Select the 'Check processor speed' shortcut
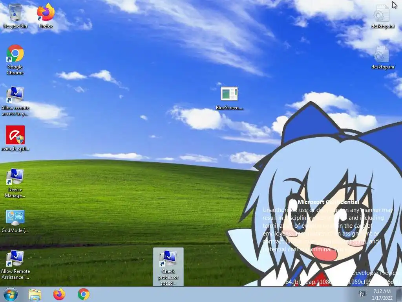The width and height of the screenshot is (402, 302). (168, 267)
